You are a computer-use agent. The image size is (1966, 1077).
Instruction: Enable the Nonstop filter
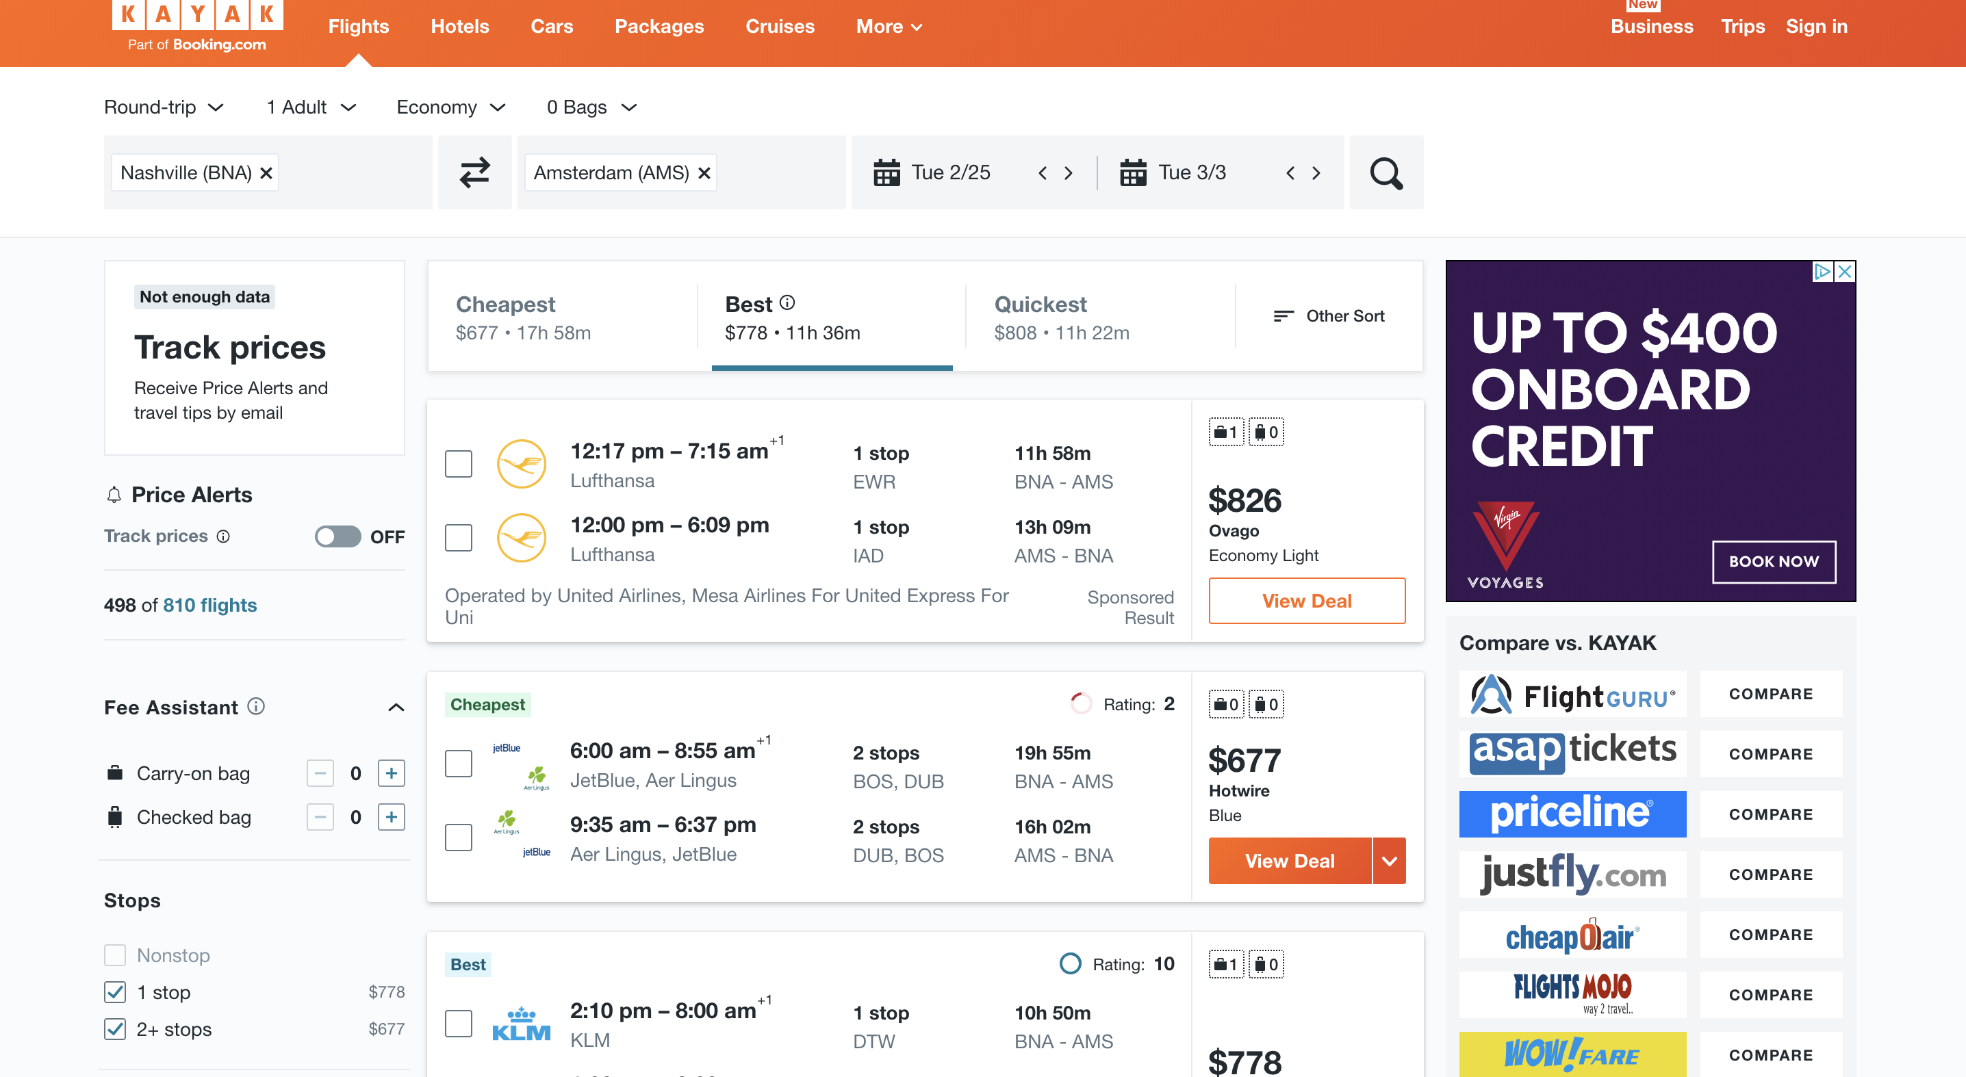coord(114,955)
